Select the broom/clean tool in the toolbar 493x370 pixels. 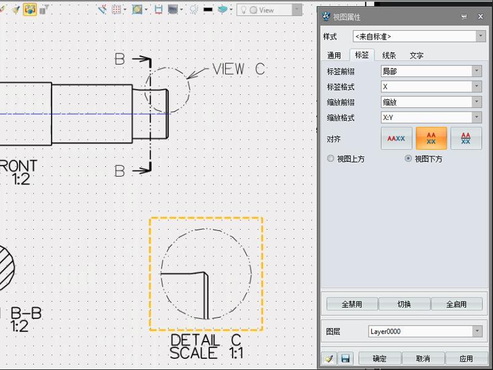point(15,9)
